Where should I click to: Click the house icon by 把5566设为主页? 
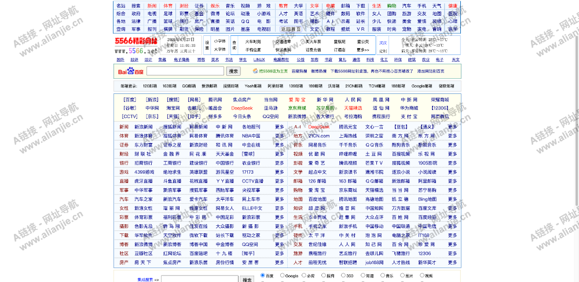tap(255, 71)
